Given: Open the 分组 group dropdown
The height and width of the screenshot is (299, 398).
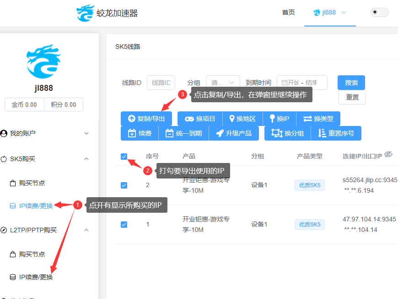Looking at the screenshot, I should pyautogui.click(x=223, y=83).
